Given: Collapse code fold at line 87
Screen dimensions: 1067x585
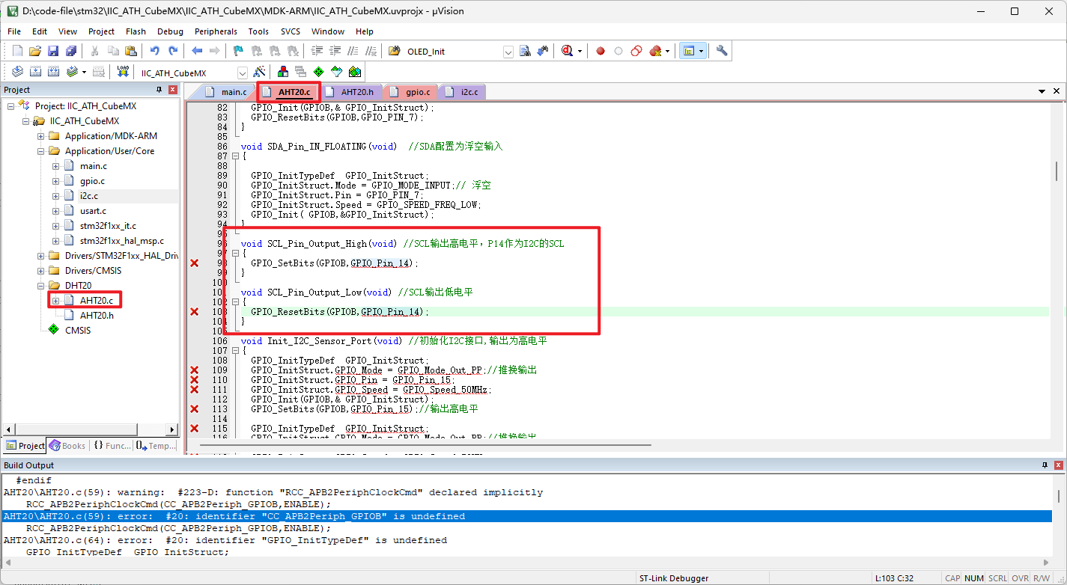Looking at the screenshot, I should click(234, 156).
